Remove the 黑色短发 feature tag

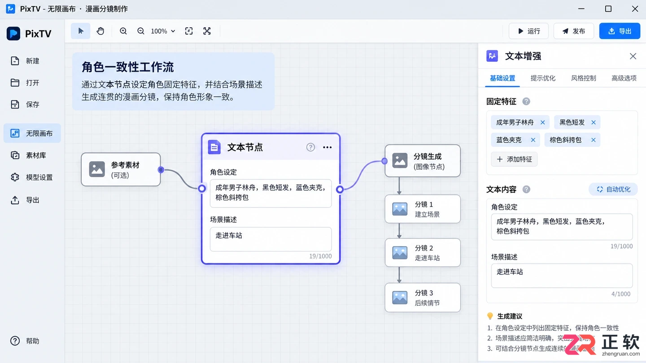point(594,122)
